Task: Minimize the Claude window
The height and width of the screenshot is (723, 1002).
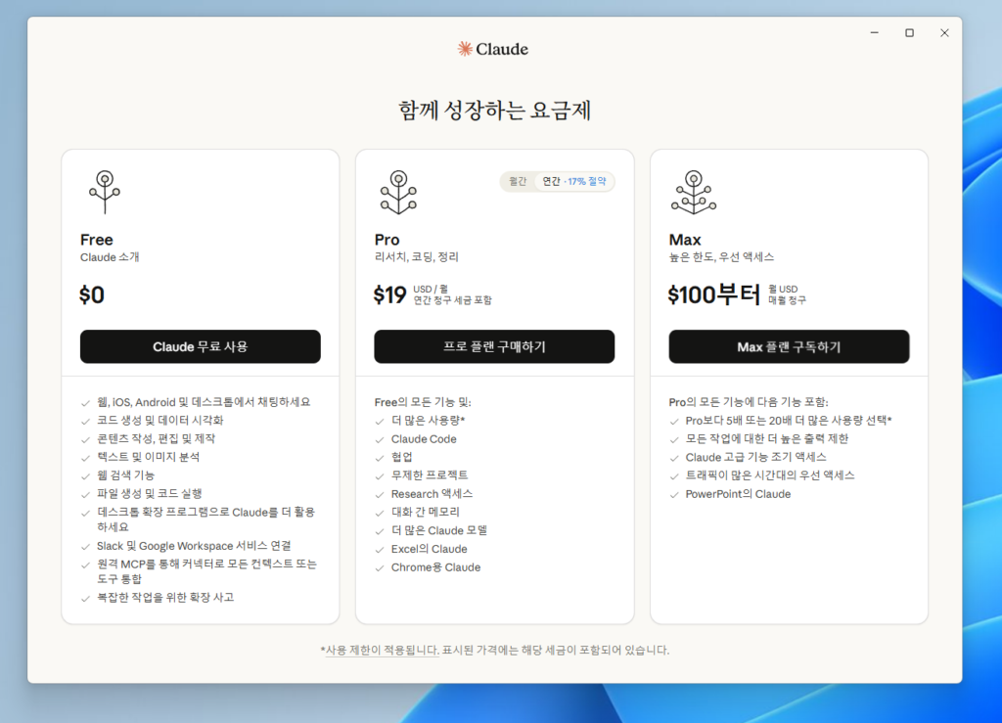Action: tap(874, 32)
